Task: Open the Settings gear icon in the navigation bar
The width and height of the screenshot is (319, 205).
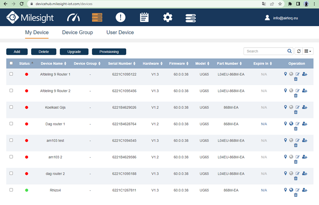Action: coord(168,18)
